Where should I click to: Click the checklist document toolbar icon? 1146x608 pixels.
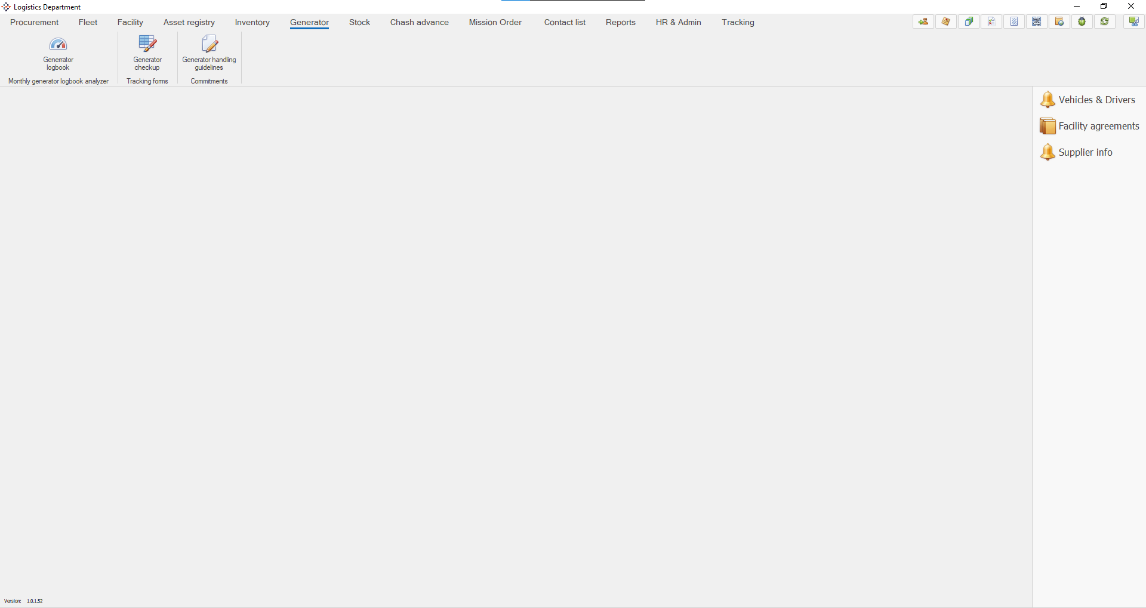pos(991,21)
